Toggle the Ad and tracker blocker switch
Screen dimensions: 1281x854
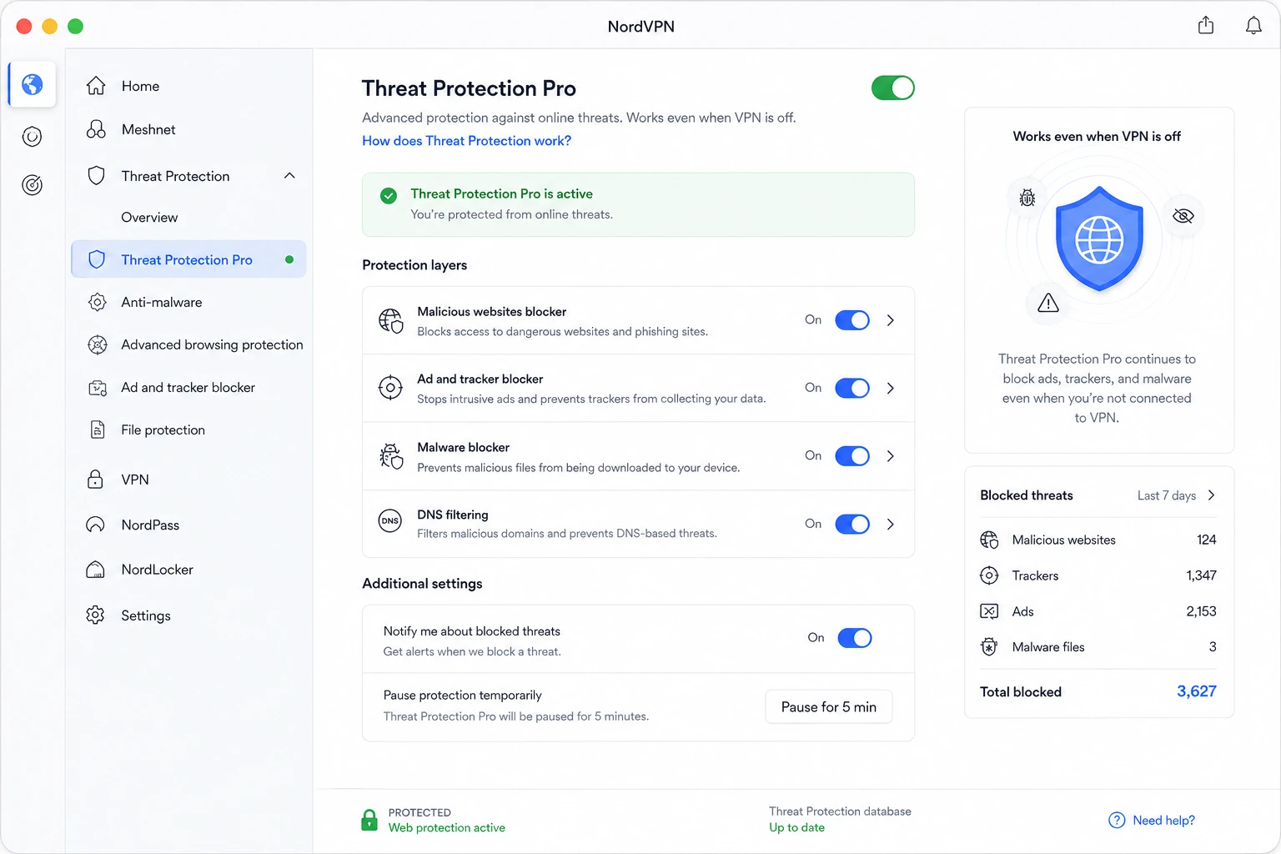coord(852,388)
